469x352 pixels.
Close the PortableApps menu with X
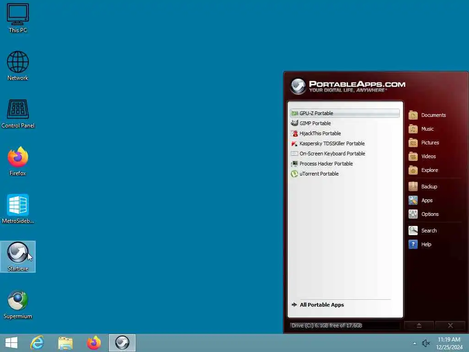[450, 326]
